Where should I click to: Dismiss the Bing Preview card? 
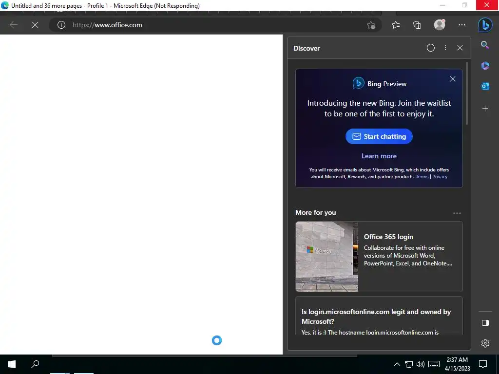(453, 79)
